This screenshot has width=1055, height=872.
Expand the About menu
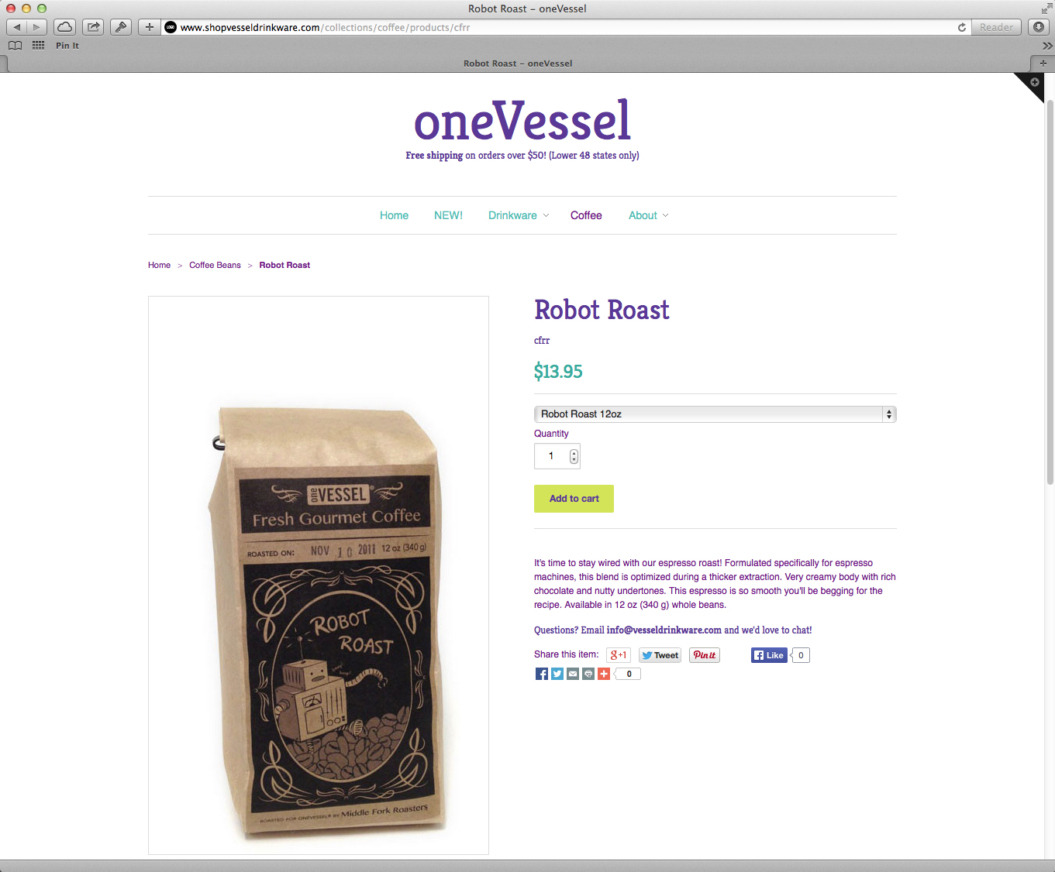click(648, 215)
